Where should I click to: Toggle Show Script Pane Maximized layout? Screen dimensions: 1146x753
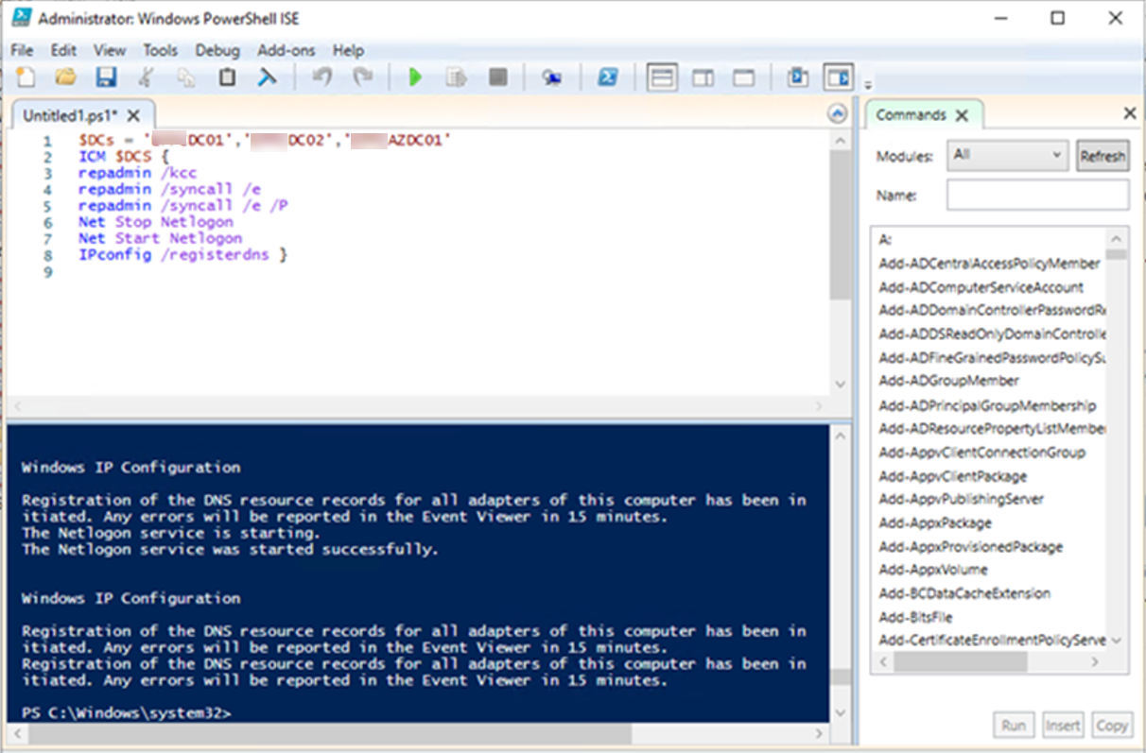pyautogui.click(x=744, y=78)
